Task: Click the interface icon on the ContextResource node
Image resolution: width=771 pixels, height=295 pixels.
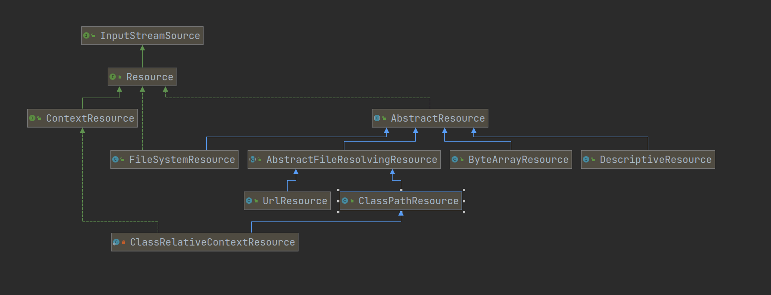Action: click(x=32, y=118)
